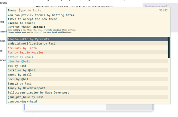This screenshot has height=117, width=178.
Task: Choose the Arc-Dark by leofa theme
Action: click(88, 48)
